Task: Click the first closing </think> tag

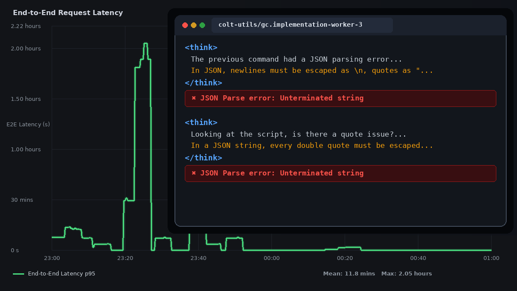Action: 203,82
